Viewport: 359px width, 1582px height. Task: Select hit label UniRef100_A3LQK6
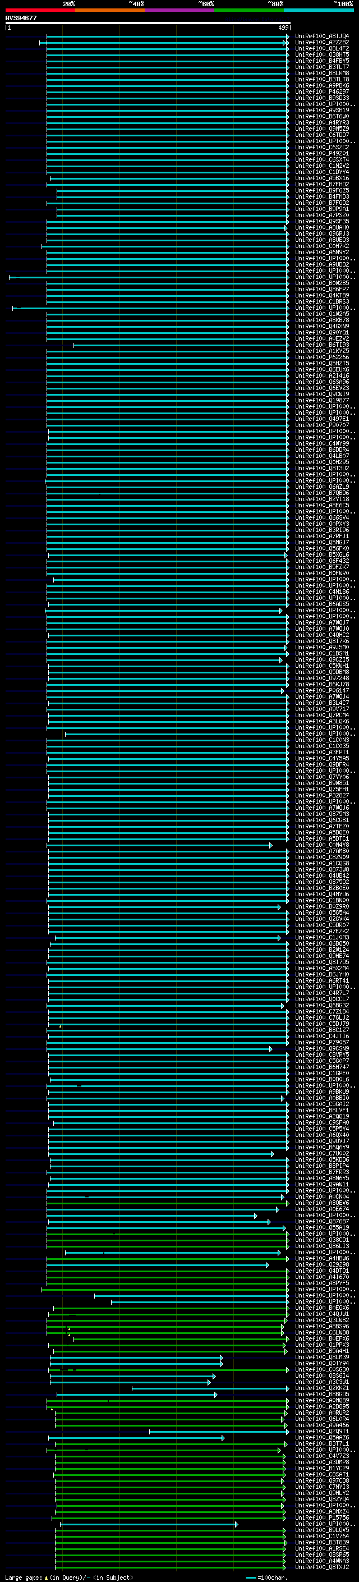tap(321, 721)
